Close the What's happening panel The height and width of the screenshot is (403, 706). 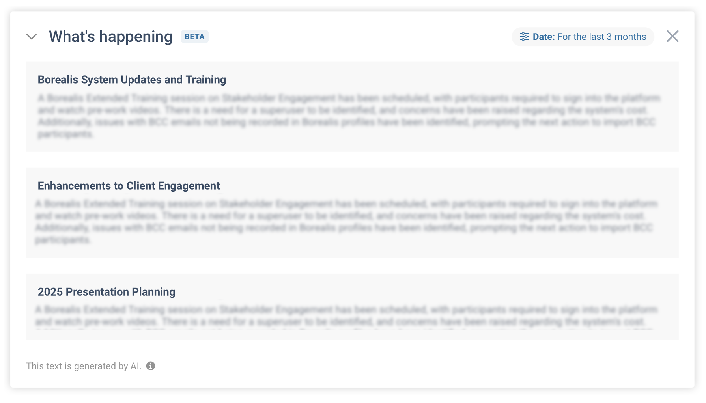pyautogui.click(x=672, y=36)
